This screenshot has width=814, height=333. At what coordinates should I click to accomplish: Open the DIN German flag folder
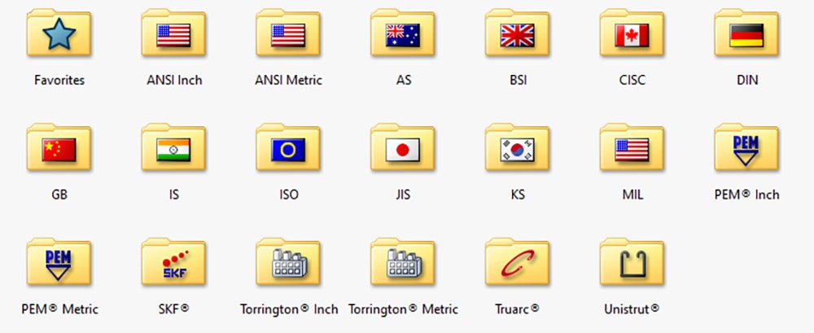coord(746,35)
